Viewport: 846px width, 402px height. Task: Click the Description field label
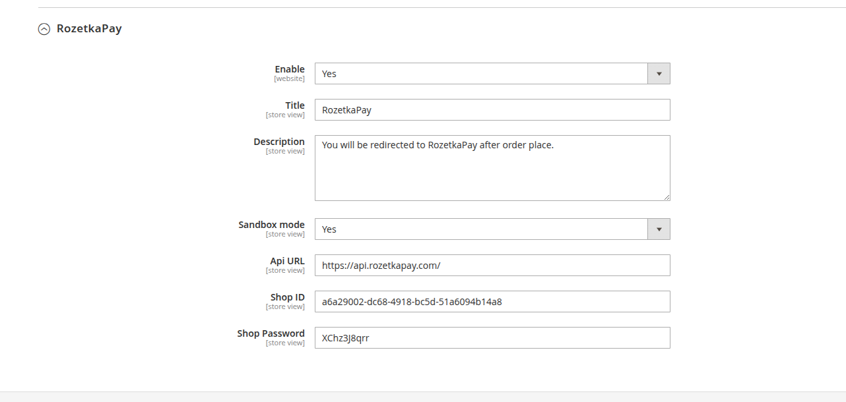(x=279, y=142)
